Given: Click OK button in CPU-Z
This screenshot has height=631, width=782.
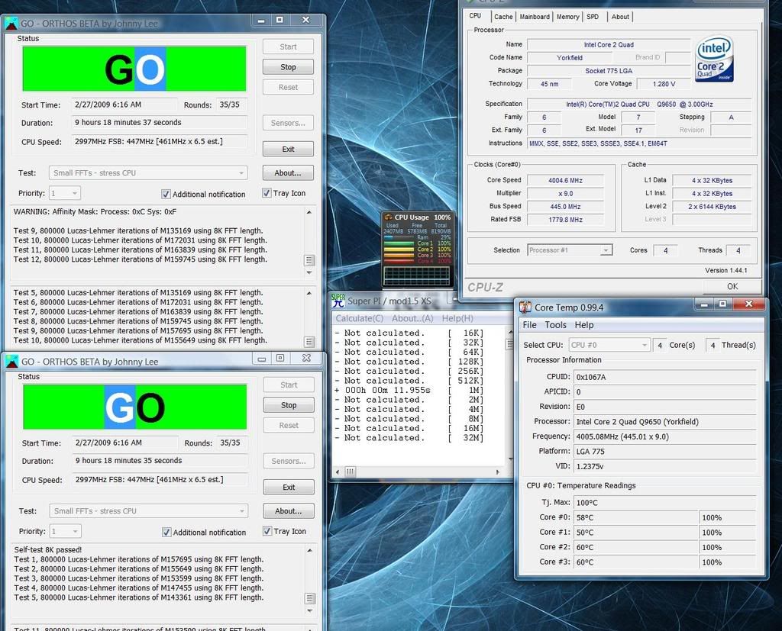Looking at the screenshot, I should pyautogui.click(x=732, y=286).
